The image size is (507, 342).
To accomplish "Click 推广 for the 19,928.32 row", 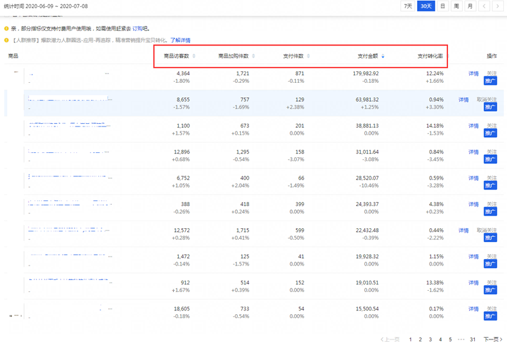I will (x=490, y=264).
